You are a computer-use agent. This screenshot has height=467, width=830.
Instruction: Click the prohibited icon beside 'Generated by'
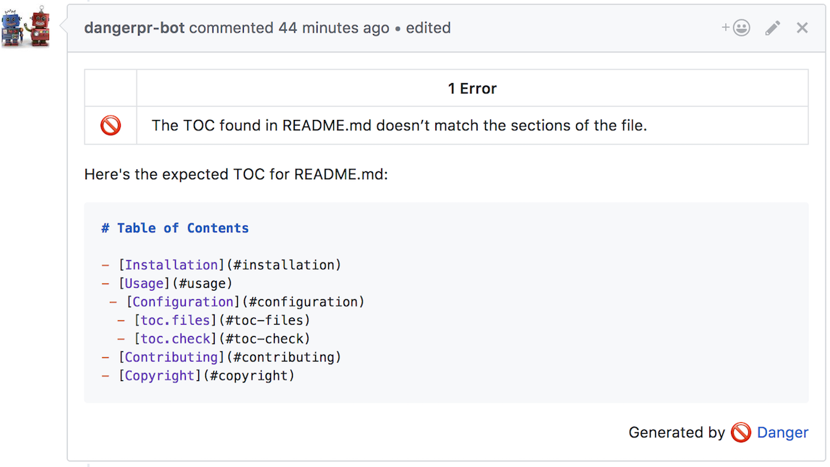pyautogui.click(x=741, y=432)
